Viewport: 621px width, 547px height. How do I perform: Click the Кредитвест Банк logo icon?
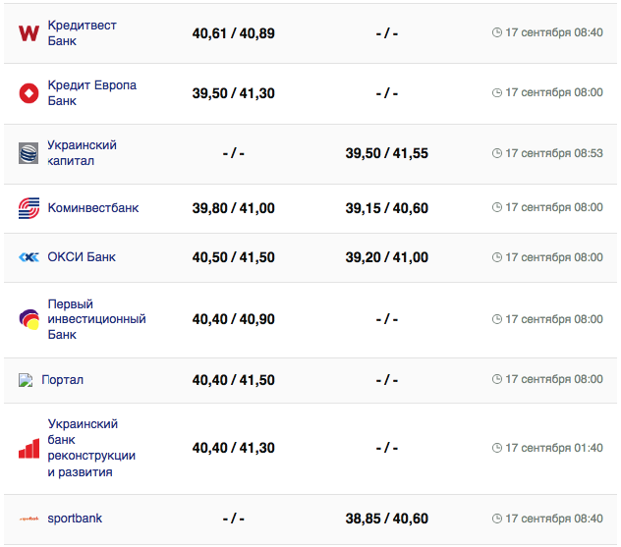click(28, 33)
